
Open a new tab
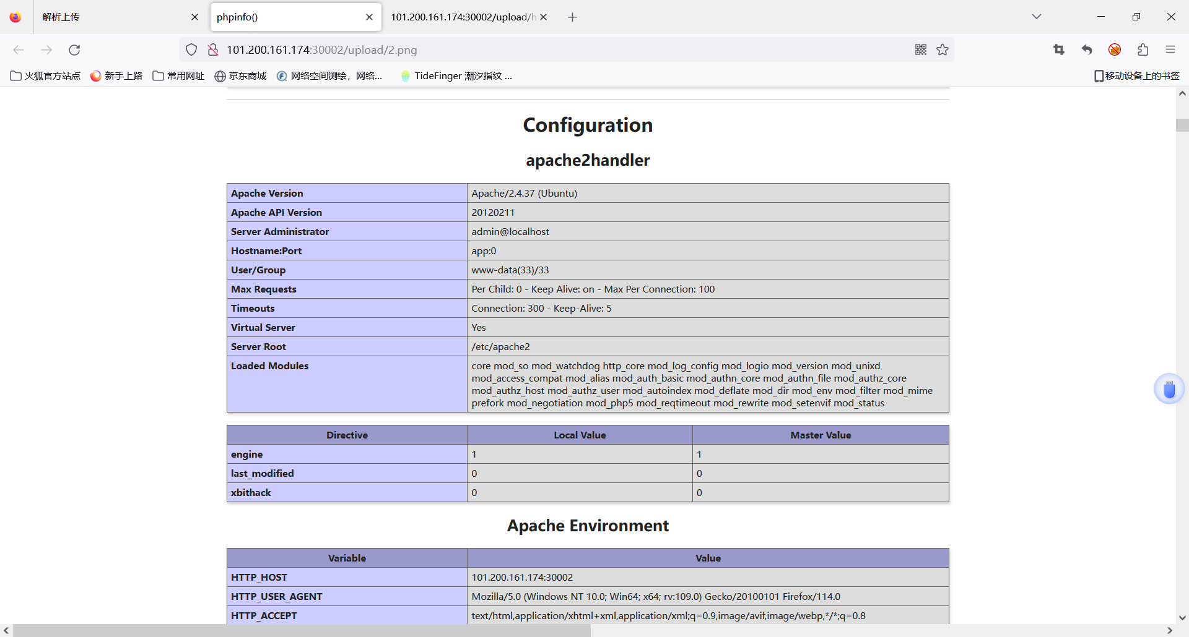point(572,17)
